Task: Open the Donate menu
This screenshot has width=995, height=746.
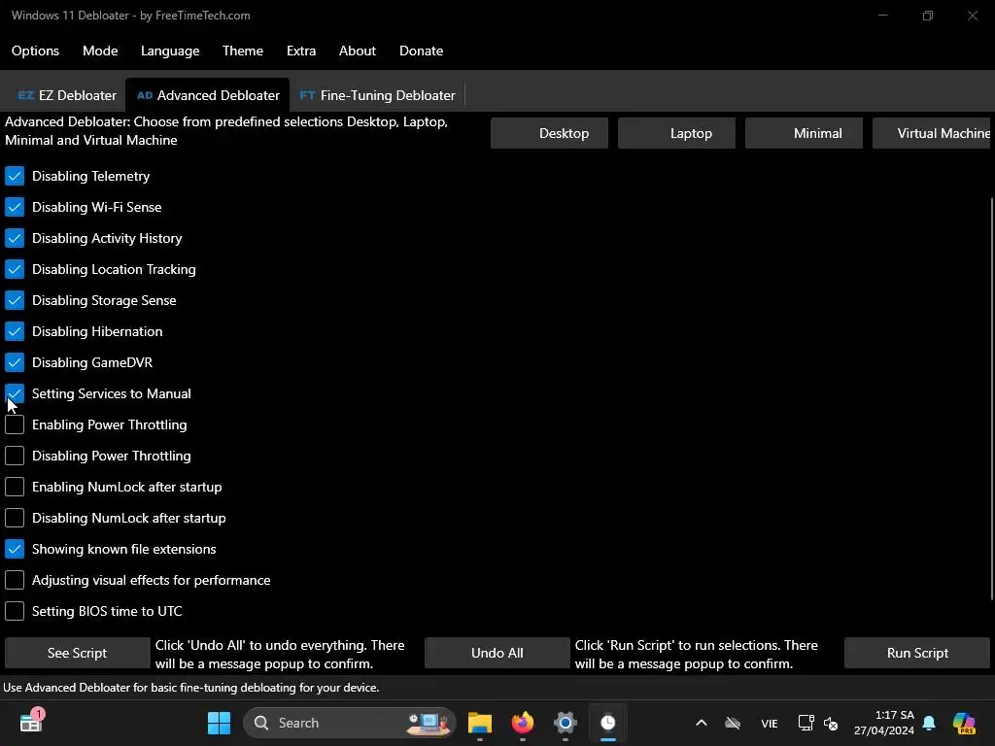Action: 421,51
